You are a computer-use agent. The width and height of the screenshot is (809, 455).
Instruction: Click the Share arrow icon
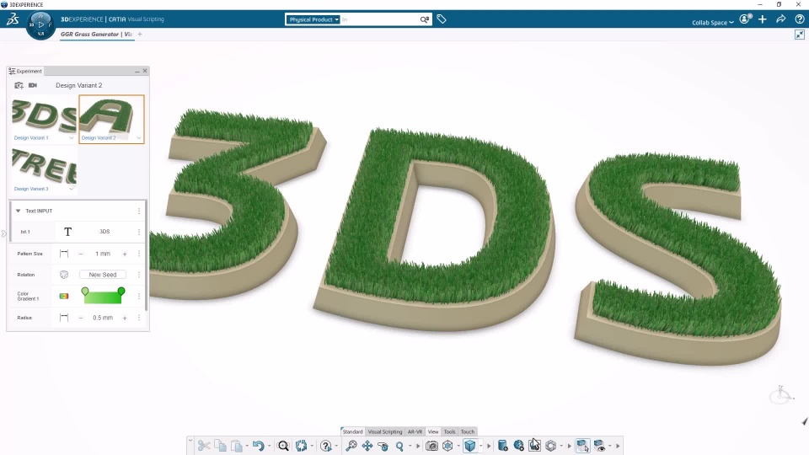[781, 19]
